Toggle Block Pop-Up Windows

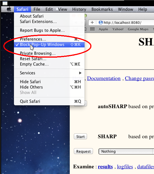coord(49,45)
